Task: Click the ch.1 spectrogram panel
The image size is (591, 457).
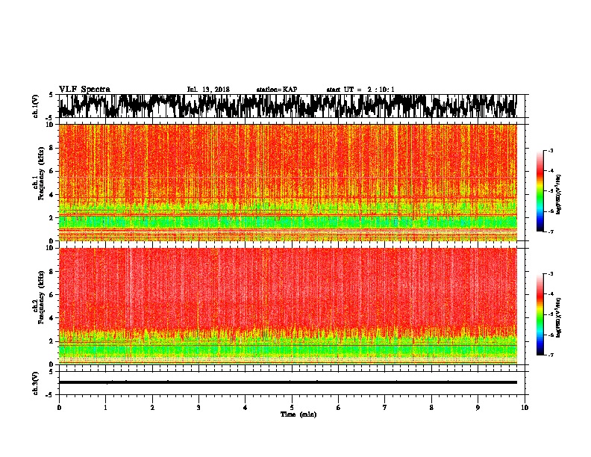Action: [x=288, y=182]
